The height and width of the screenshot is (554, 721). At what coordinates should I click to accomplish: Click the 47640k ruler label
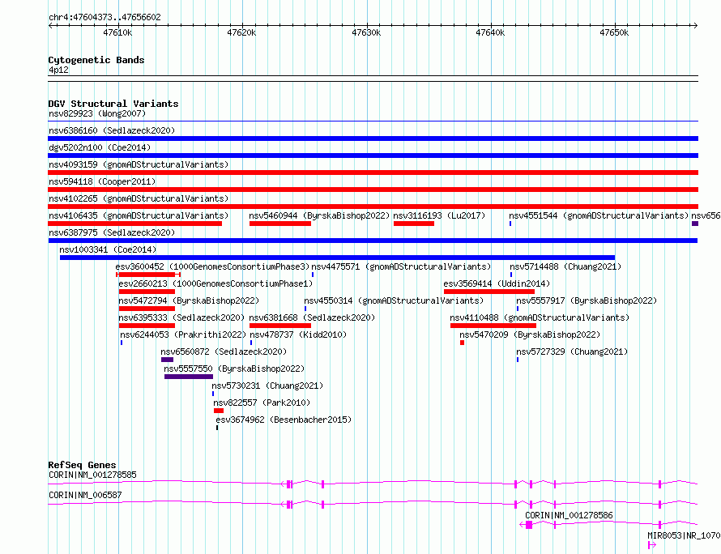[x=490, y=32]
